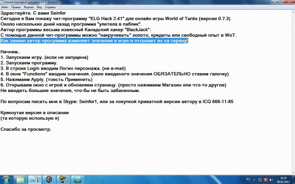Click the taskbar clock 22:25
295x184 pixels.
(x=283, y=180)
